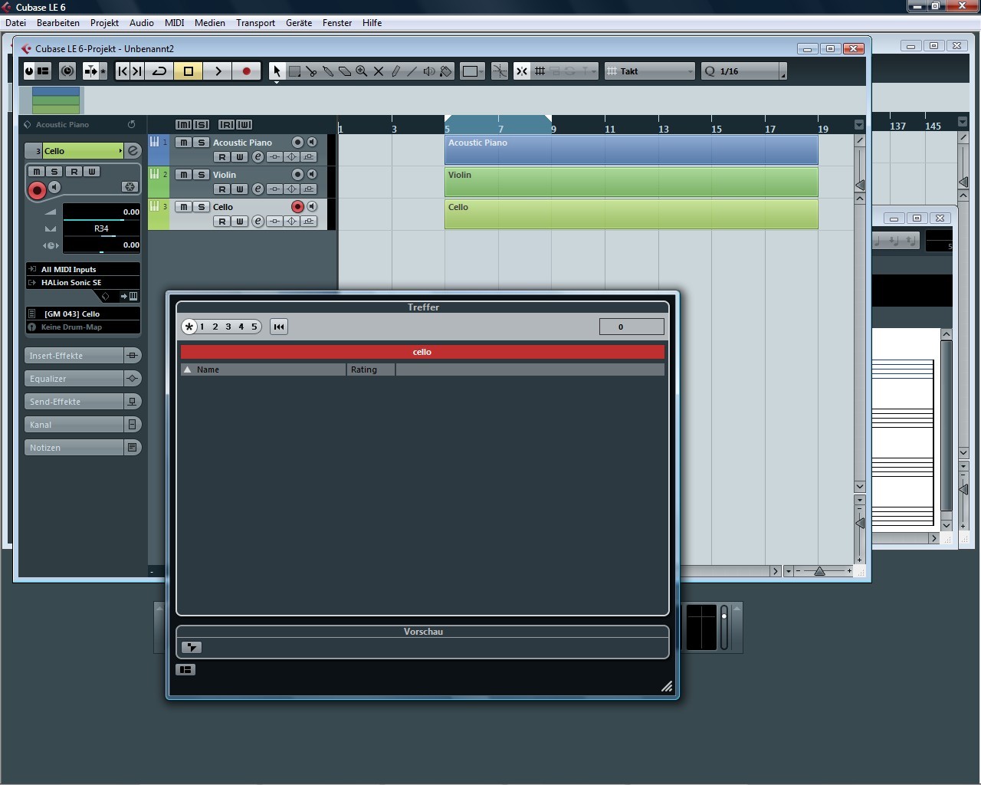Open the 1/16 quantize dropdown
Screen dimensions: 981x785
click(743, 71)
